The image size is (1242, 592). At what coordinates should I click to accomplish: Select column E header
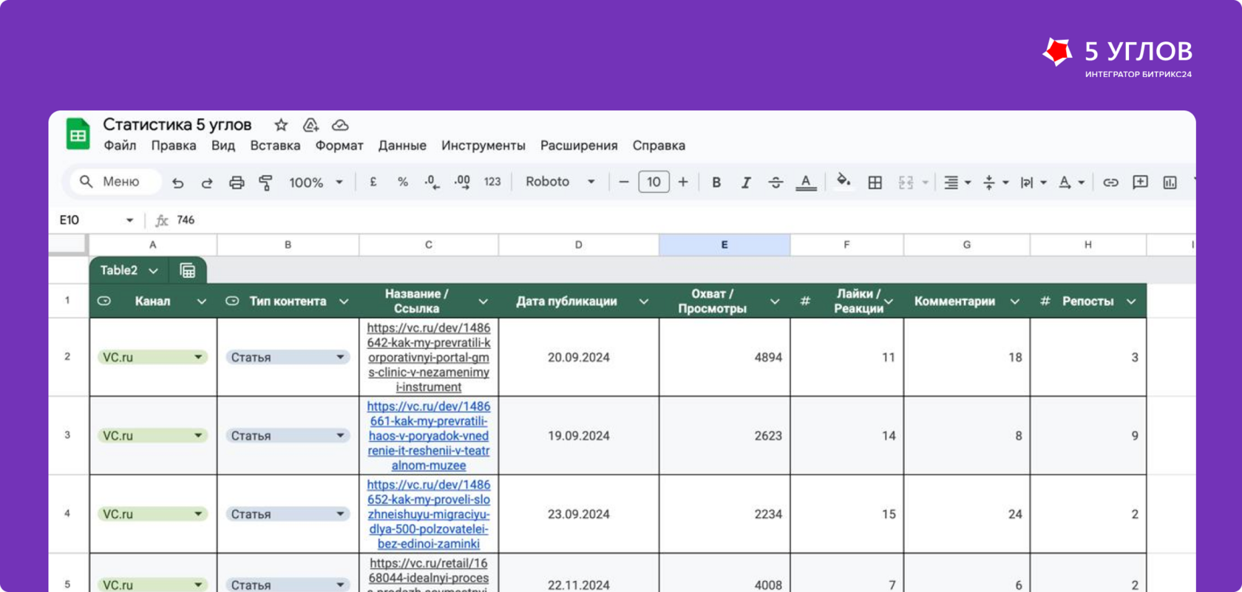724,245
